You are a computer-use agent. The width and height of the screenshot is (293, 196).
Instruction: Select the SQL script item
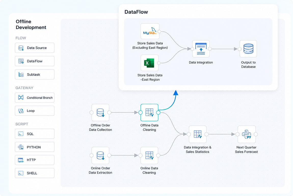[x=35, y=134]
